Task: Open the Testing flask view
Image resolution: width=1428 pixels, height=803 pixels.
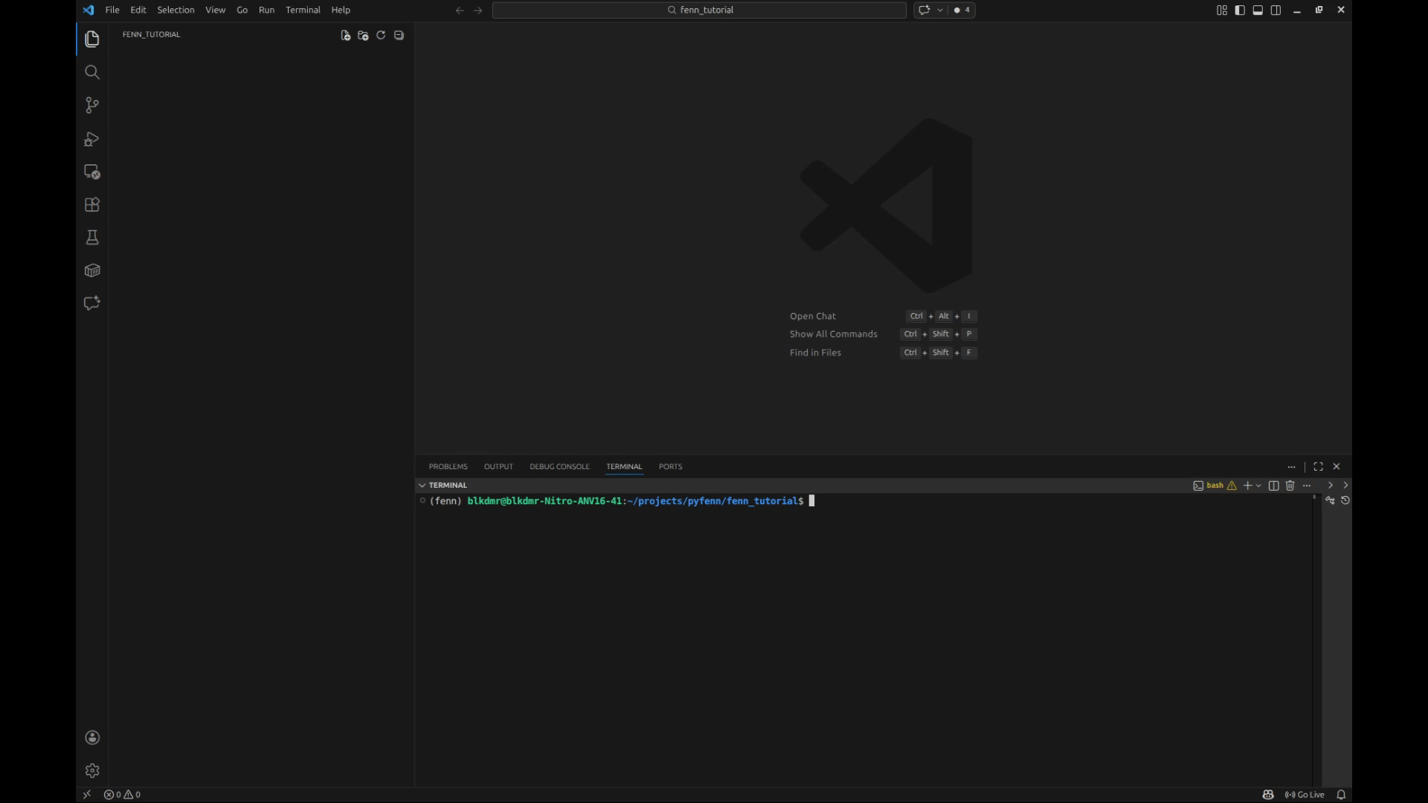Action: 92,238
